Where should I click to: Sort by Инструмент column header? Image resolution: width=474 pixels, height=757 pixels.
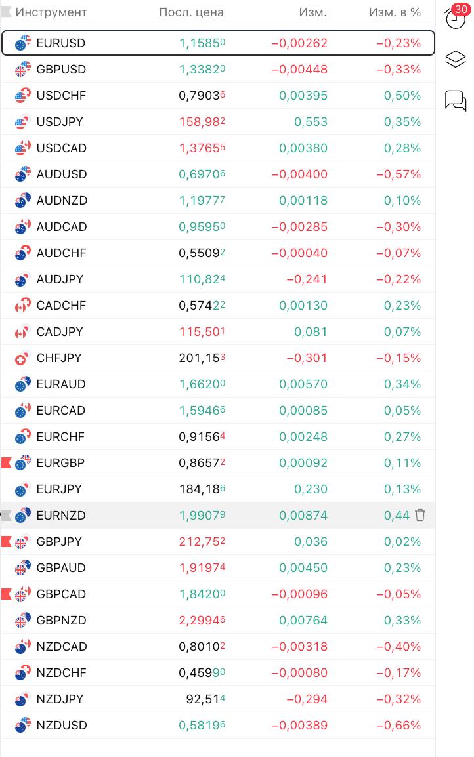point(51,12)
